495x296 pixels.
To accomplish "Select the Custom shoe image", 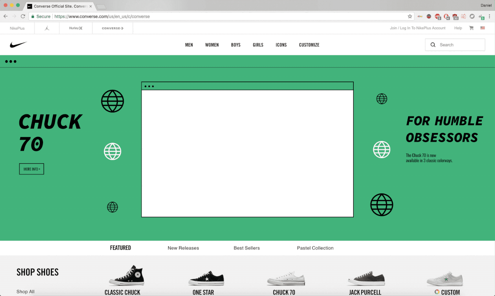I will tap(445, 278).
